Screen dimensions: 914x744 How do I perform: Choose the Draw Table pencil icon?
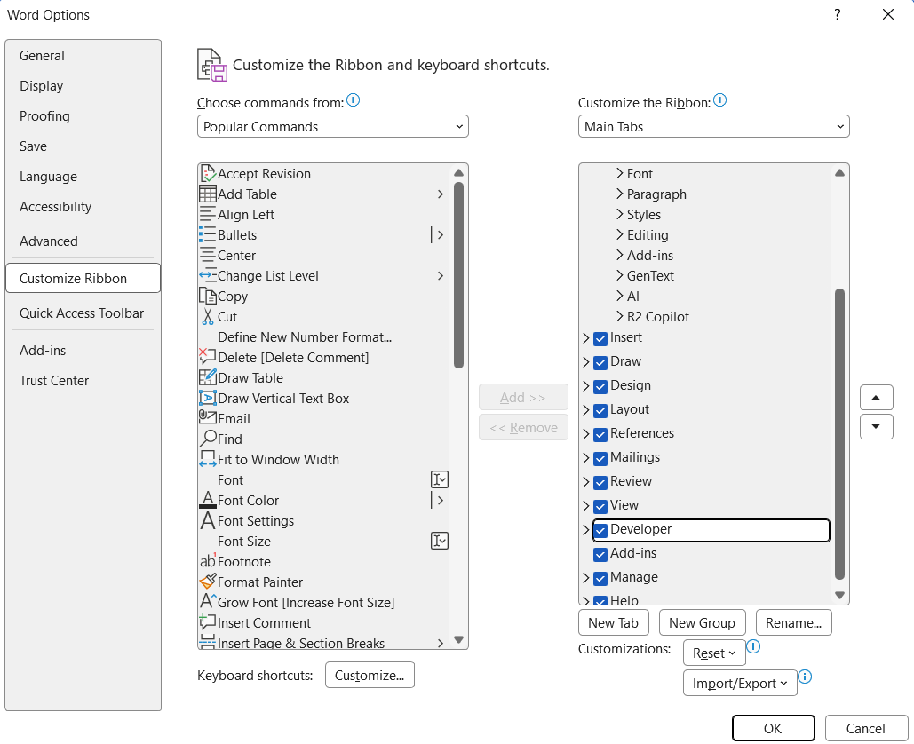208,377
